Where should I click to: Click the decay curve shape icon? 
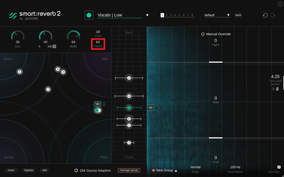click(54, 47)
